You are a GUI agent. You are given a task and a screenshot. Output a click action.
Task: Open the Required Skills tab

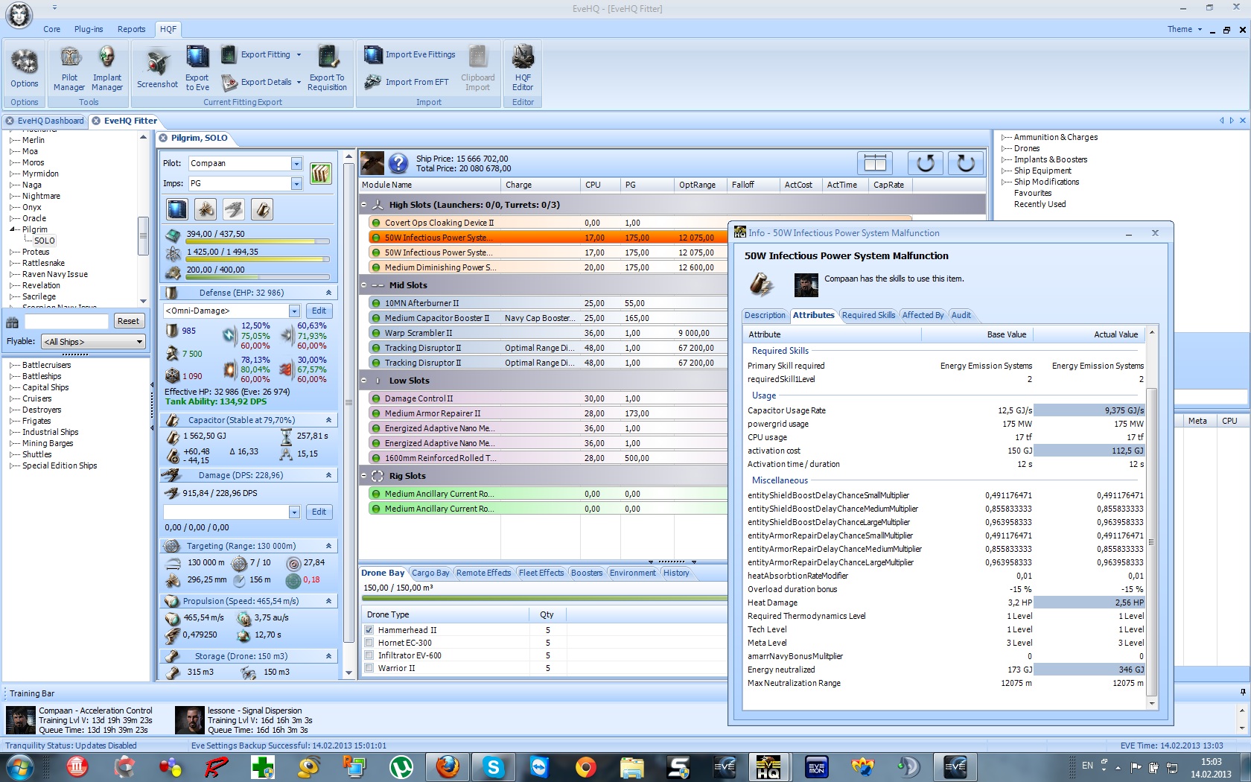(x=868, y=315)
